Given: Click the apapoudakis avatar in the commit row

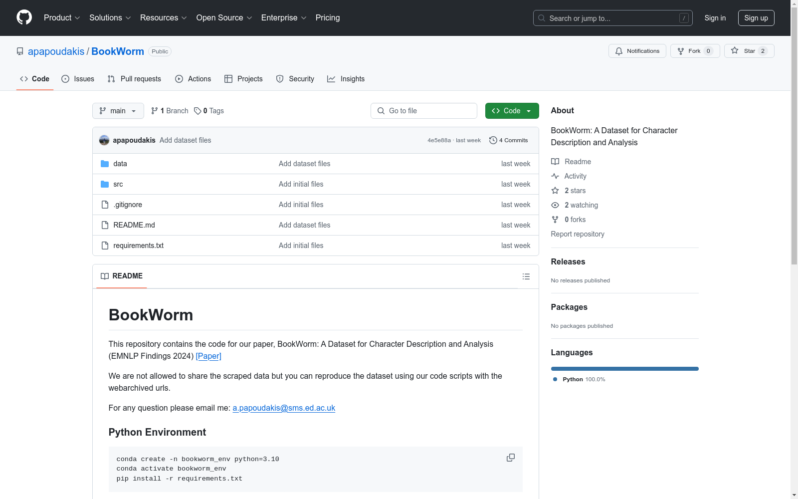Looking at the screenshot, I should coord(104,140).
